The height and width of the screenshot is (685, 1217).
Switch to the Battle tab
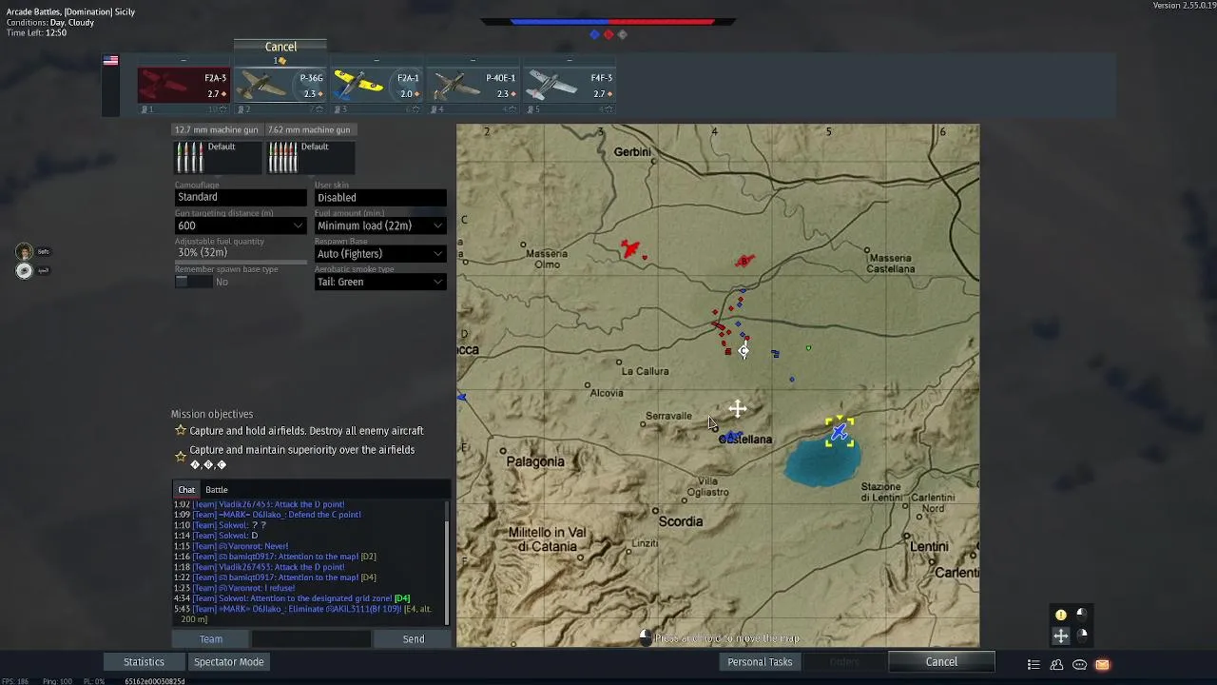coord(217,490)
